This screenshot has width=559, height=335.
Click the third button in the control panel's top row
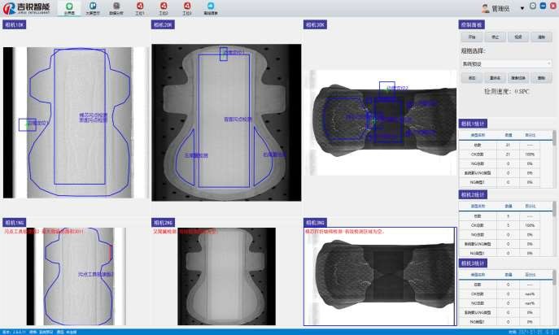[x=518, y=37]
